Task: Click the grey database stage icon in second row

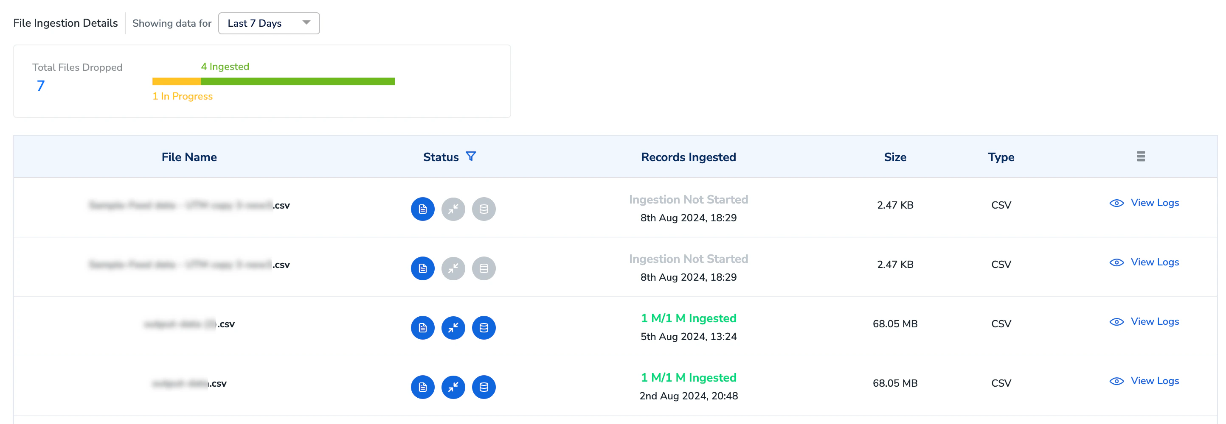Action: (x=484, y=268)
